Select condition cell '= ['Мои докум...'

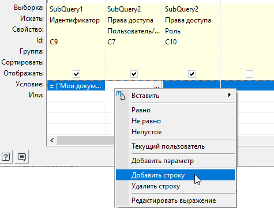pyautogui.click(x=76, y=86)
